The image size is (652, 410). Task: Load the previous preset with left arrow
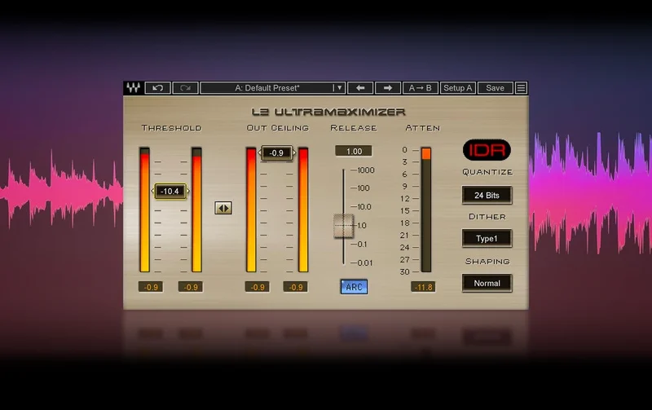[x=360, y=88]
